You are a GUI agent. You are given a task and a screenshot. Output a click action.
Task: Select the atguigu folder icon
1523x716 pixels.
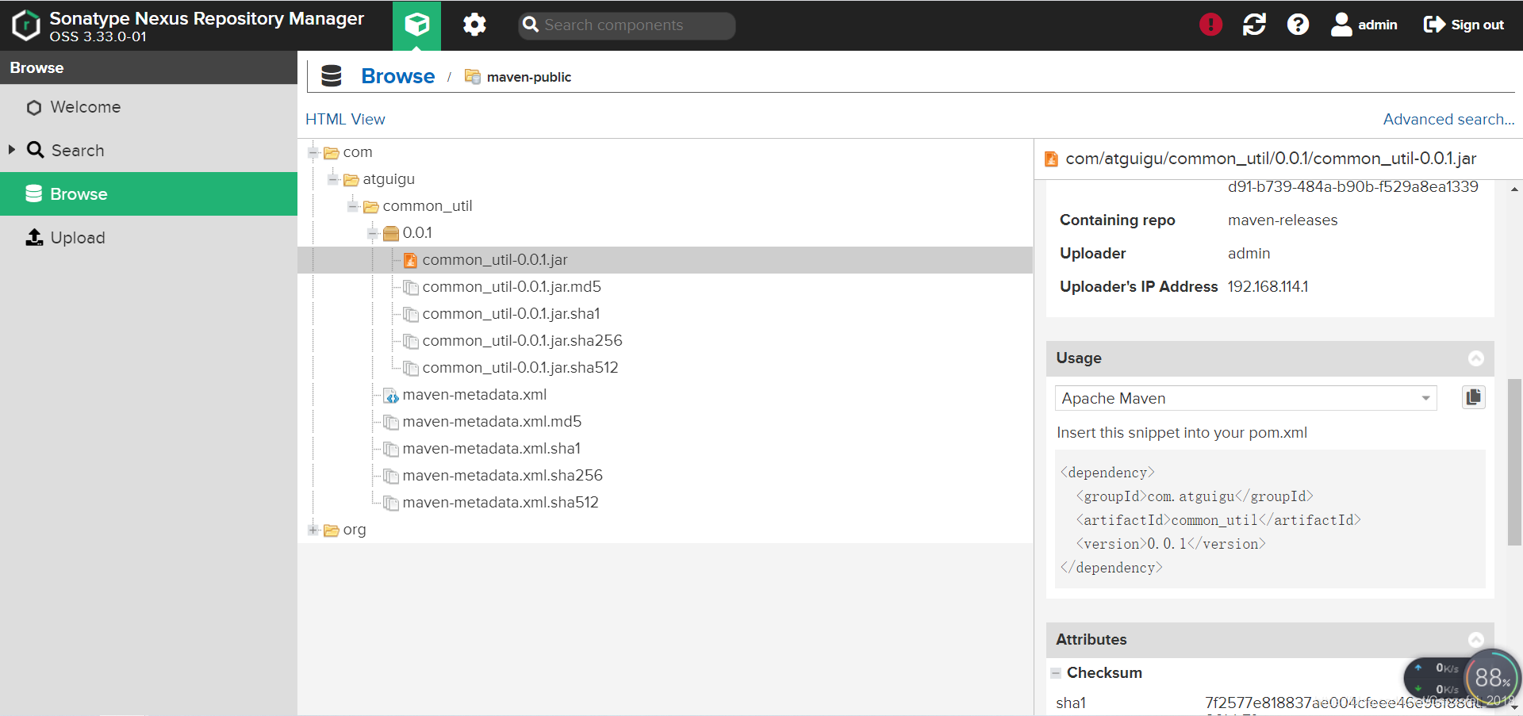[351, 179]
